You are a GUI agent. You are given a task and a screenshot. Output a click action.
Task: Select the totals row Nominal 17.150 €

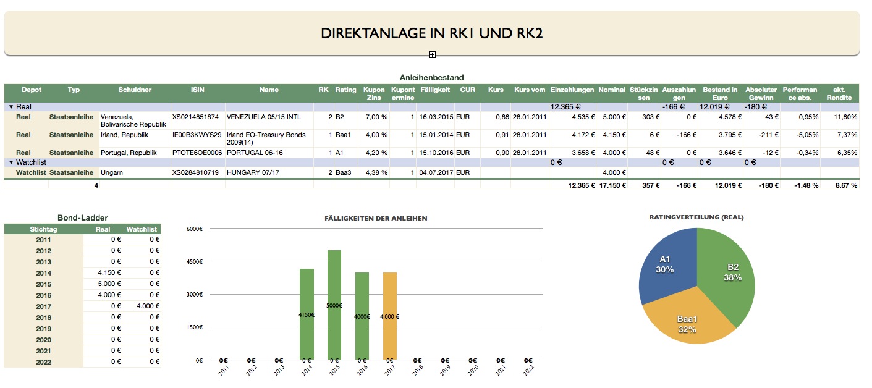click(x=612, y=185)
